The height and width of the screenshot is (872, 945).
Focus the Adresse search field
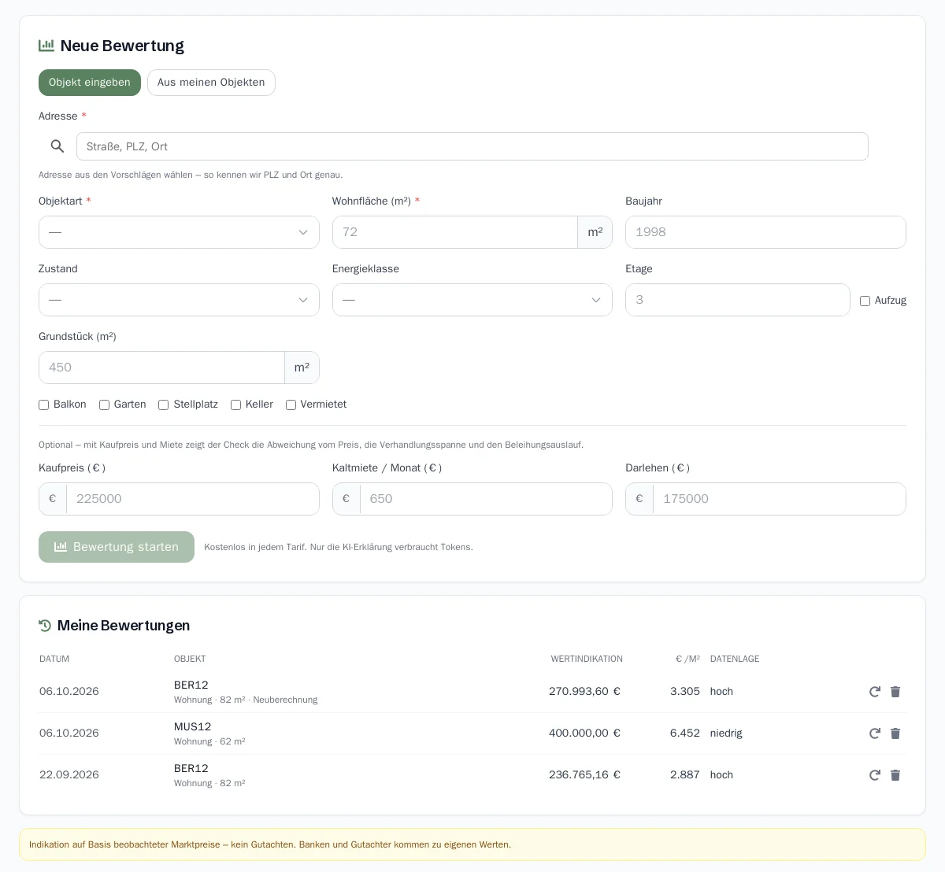pyautogui.click(x=472, y=146)
